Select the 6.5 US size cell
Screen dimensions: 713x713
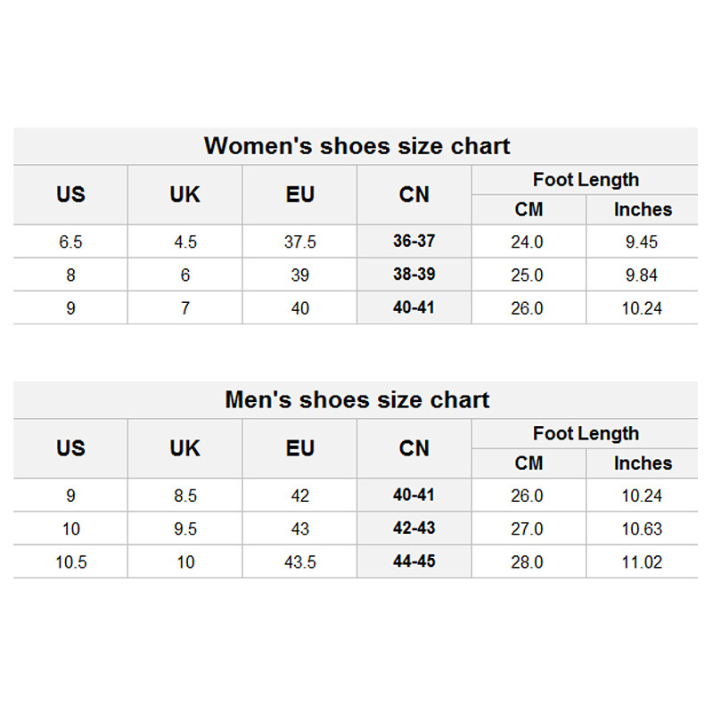point(70,242)
